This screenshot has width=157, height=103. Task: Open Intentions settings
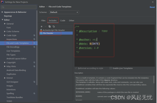point(11,90)
